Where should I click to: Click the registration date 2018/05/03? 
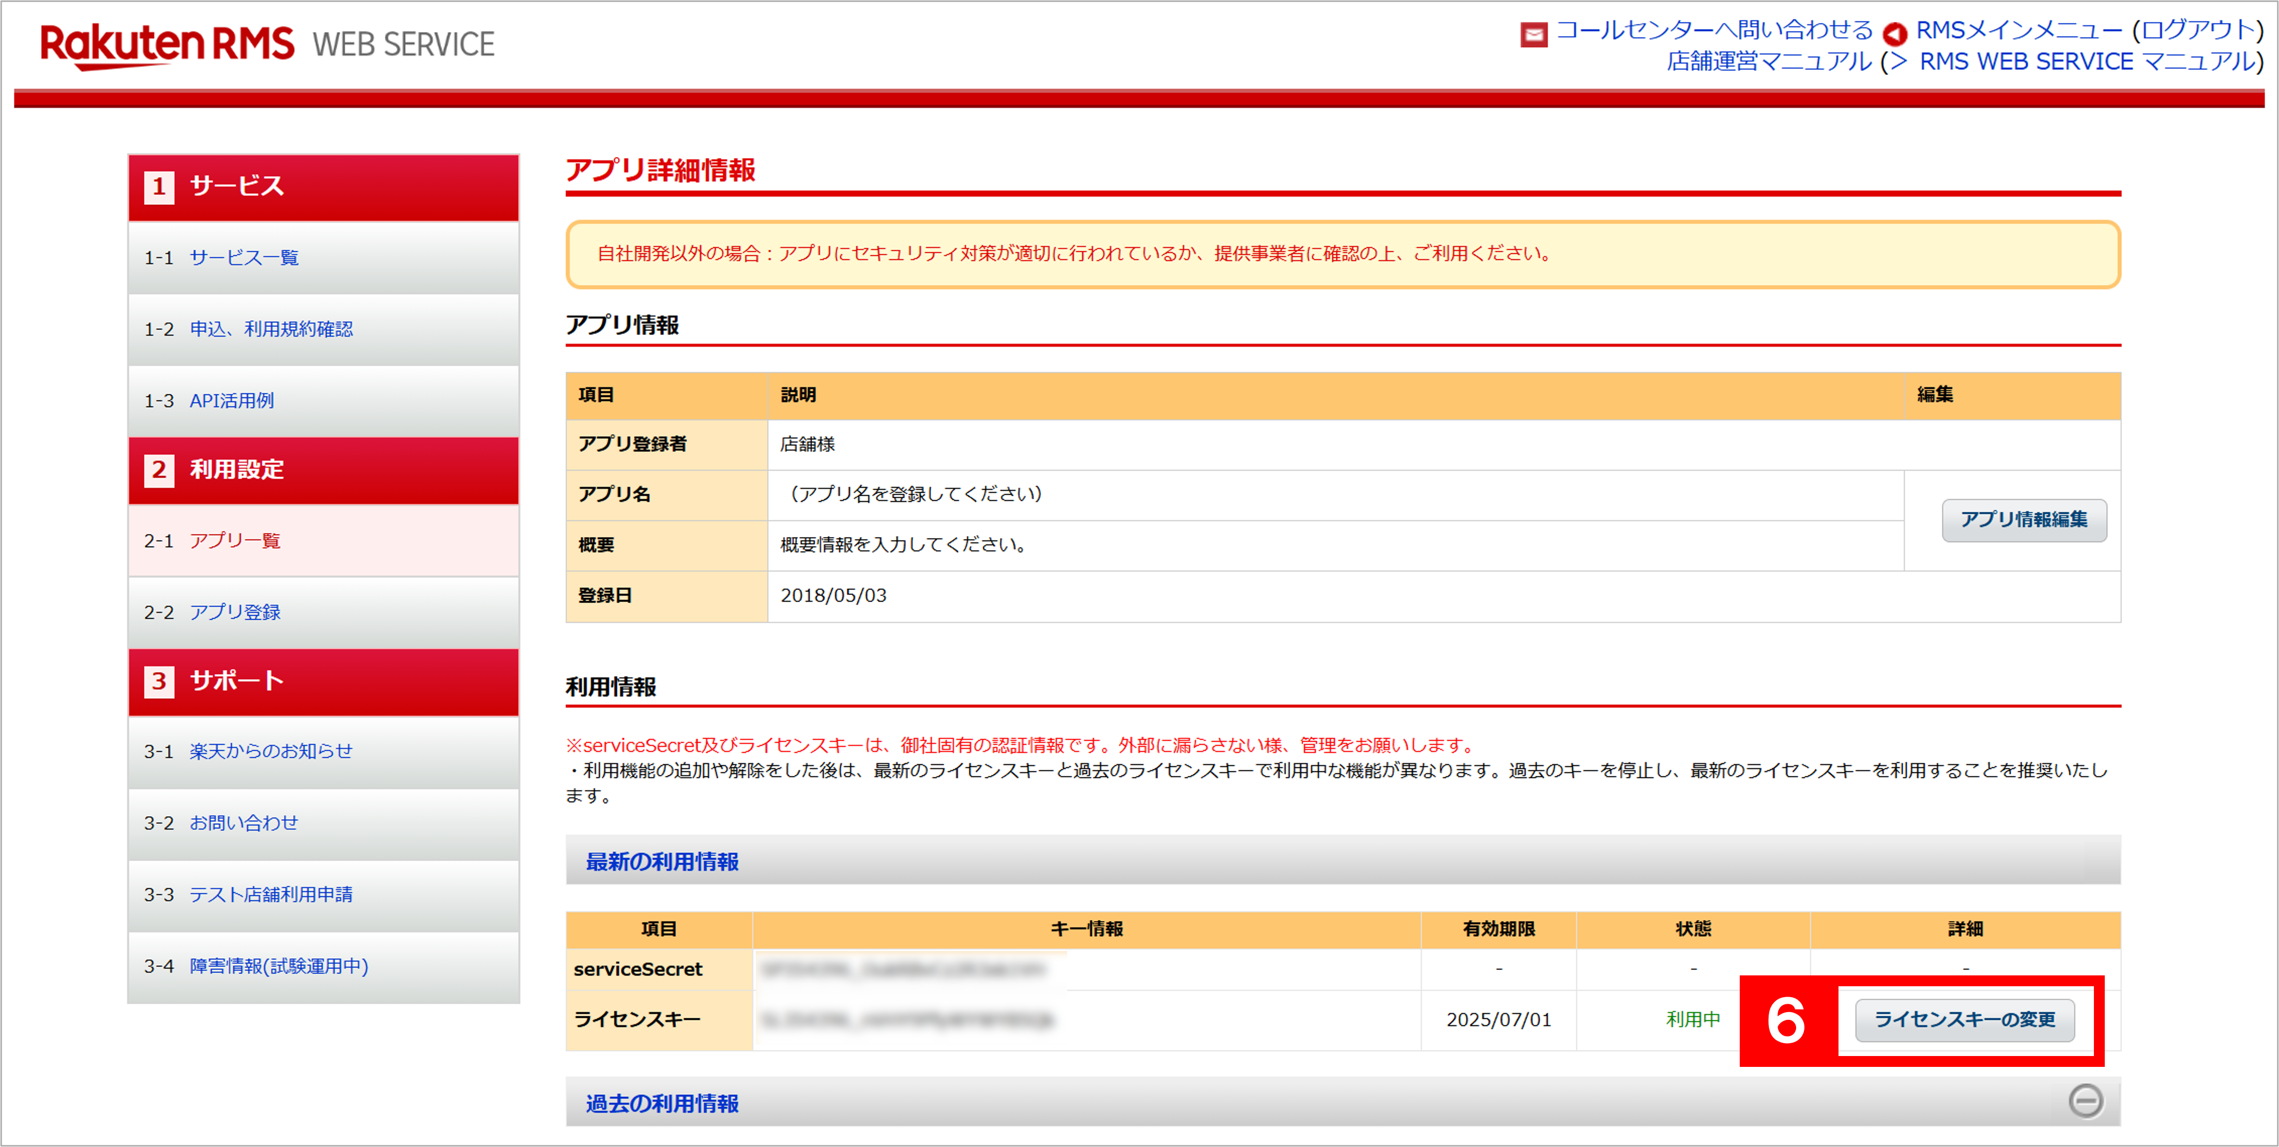[833, 596]
